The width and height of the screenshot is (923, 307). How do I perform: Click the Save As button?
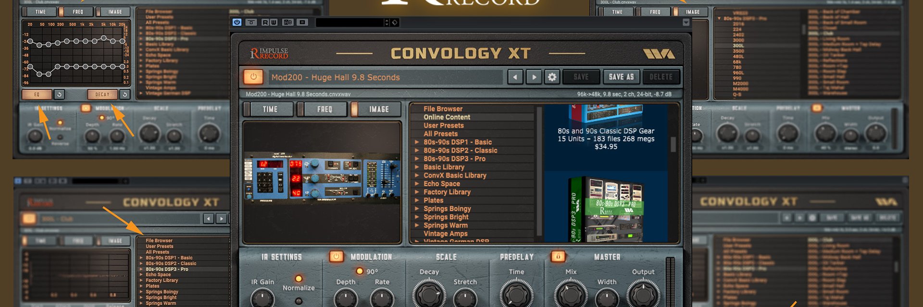pyautogui.click(x=621, y=77)
